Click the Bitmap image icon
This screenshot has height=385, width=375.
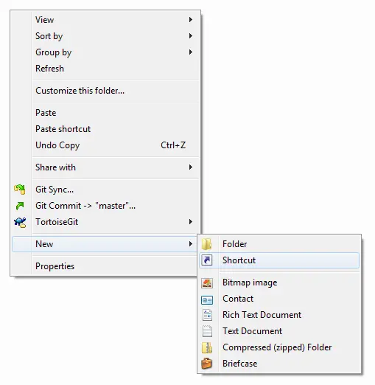[x=207, y=282]
